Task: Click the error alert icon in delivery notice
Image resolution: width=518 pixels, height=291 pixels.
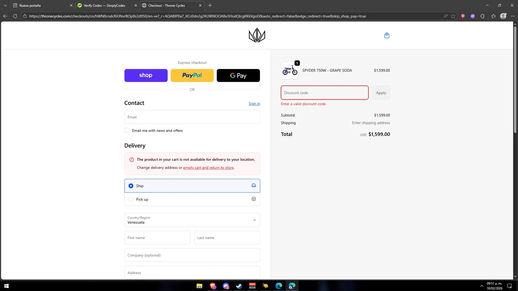Action: 132,159
